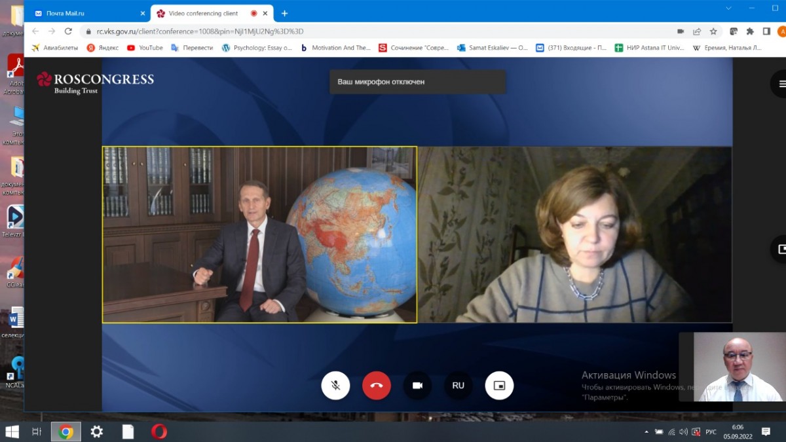Open the Chrome extensions puzzle icon
Image resolution: width=786 pixels, height=442 pixels.
[750, 31]
